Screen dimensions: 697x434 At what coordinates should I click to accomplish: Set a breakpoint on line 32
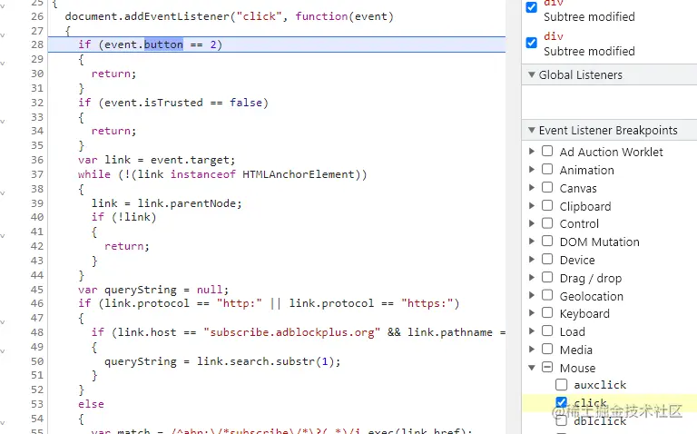pyautogui.click(x=37, y=103)
